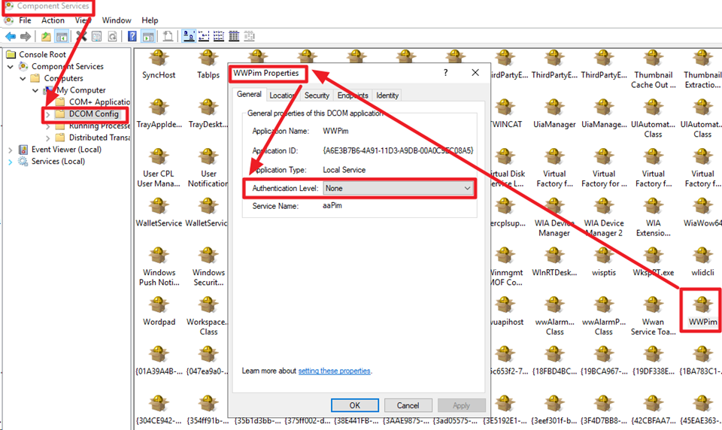Select Services (Local) in the tree
This screenshot has height=430, width=722.
click(58, 162)
